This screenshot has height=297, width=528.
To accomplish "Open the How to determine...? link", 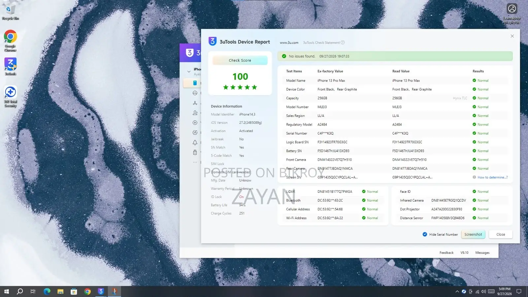I will [x=493, y=177].
